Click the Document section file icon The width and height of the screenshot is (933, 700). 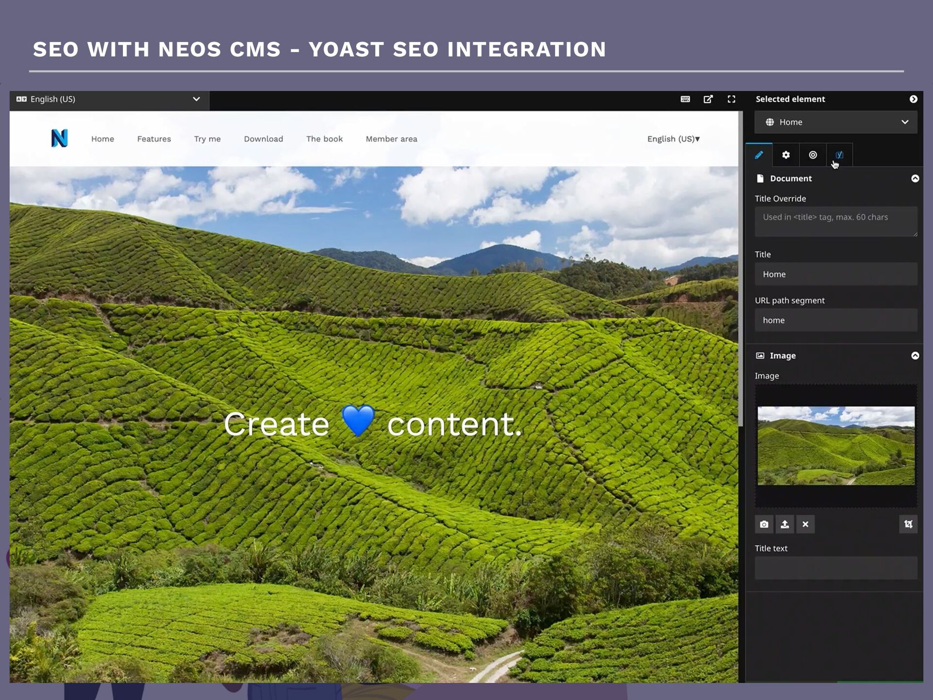760,178
